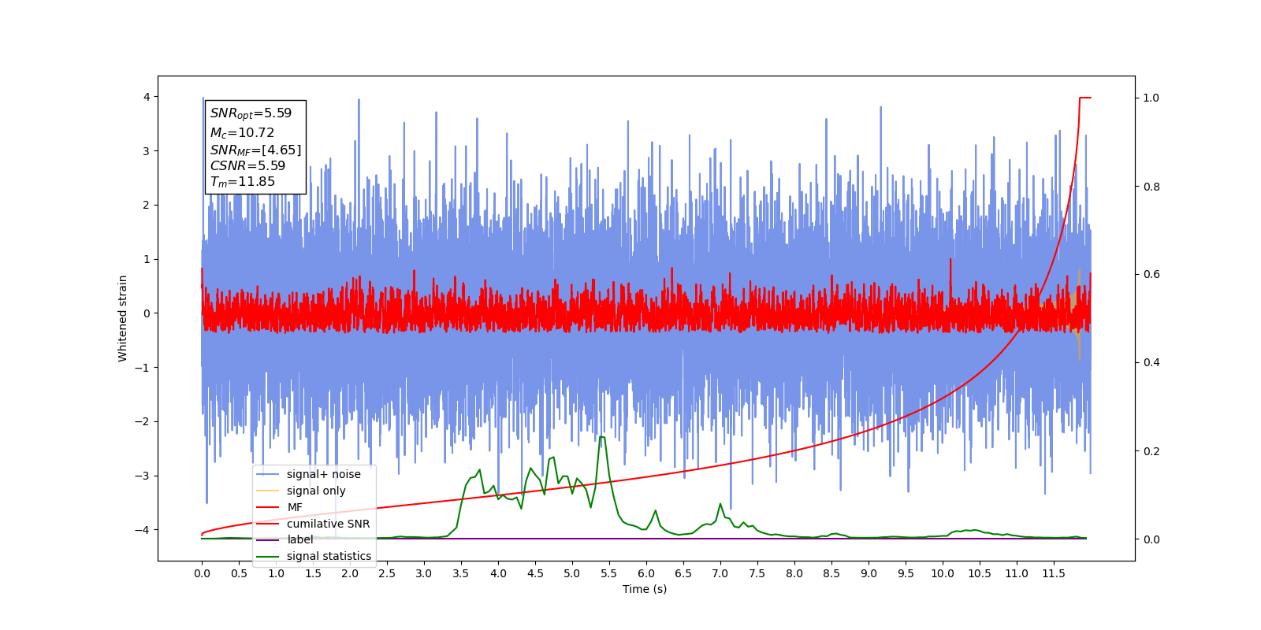Screen dimensions: 1261x630
Task: Click the cumulative SNR plateau at 1.0
Action: pos(1085,98)
